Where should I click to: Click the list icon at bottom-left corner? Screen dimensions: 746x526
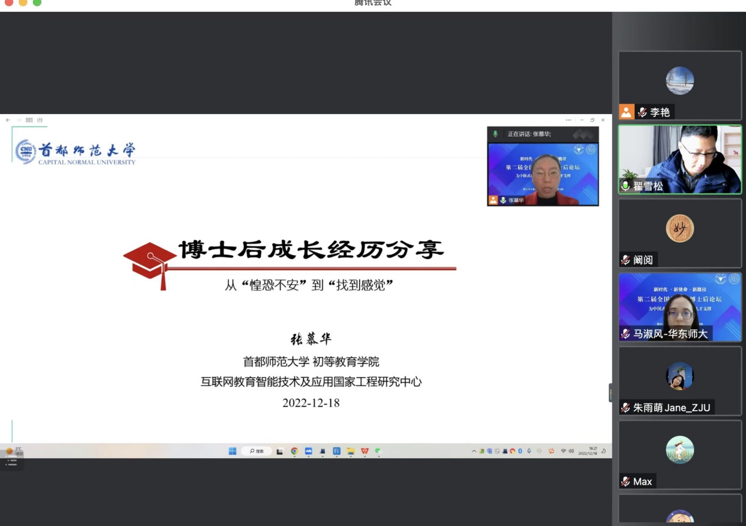(x=11, y=463)
